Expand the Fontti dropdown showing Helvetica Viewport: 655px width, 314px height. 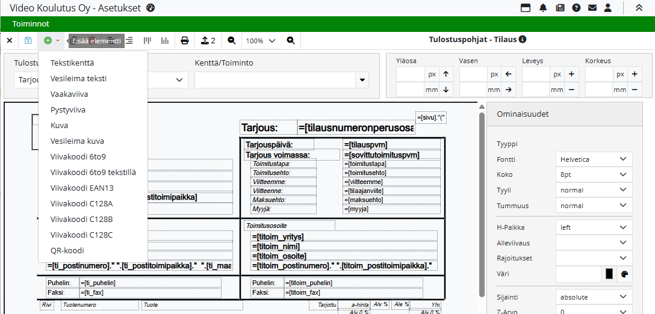click(594, 159)
